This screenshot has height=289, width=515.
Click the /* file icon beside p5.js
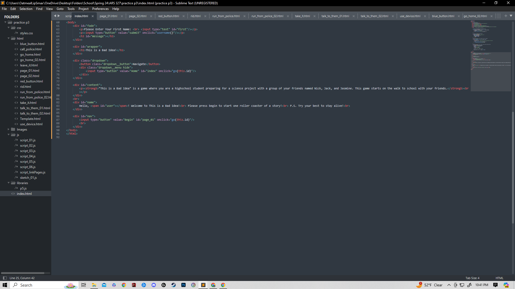(16, 188)
